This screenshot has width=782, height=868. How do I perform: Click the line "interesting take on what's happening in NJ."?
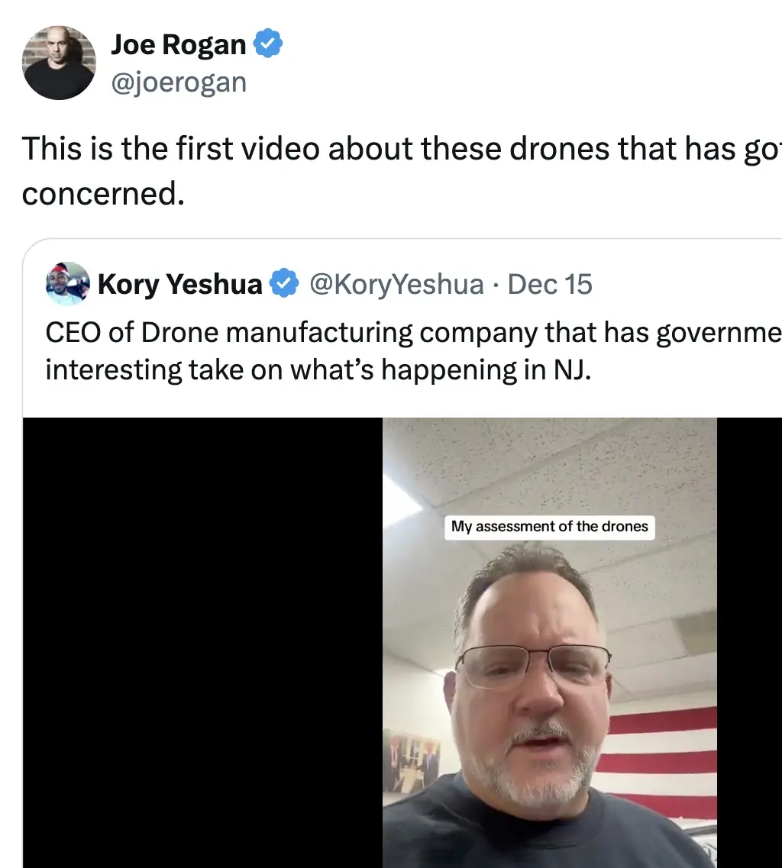pyautogui.click(x=318, y=369)
